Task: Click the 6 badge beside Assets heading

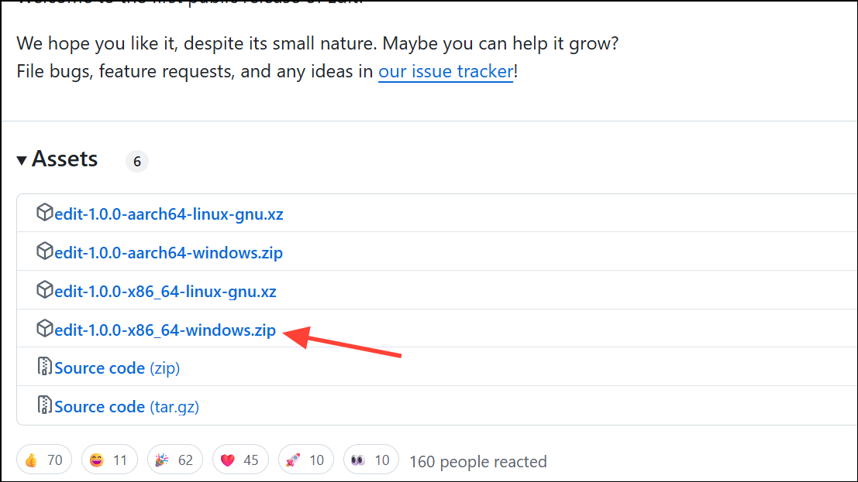Action: [136, 161]
